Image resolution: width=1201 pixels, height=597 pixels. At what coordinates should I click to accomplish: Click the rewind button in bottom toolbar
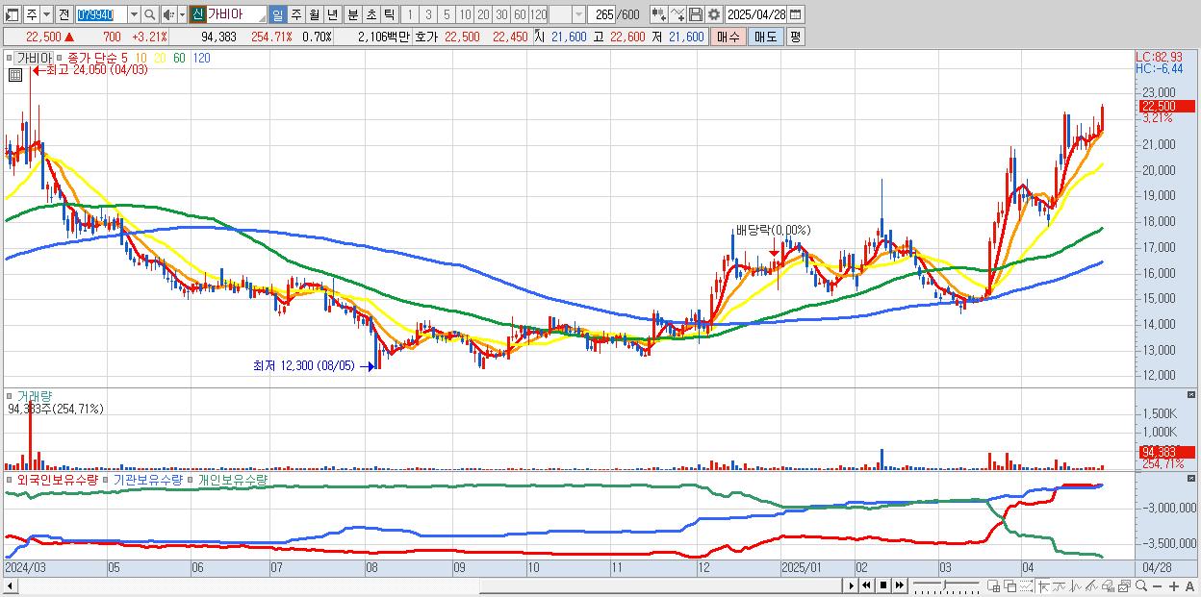tap(866, 585)
